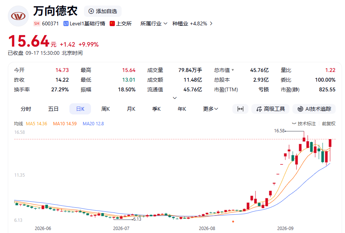
Task: Click the MA10 14.59 indicator label
Action: pyautogui.click(x=65, y=124)
